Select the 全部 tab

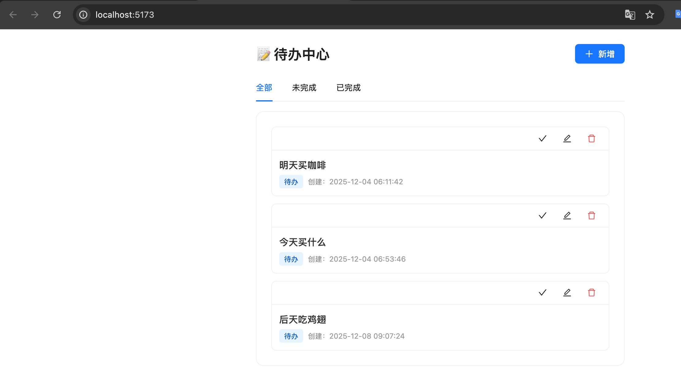(x=264, y=88)
